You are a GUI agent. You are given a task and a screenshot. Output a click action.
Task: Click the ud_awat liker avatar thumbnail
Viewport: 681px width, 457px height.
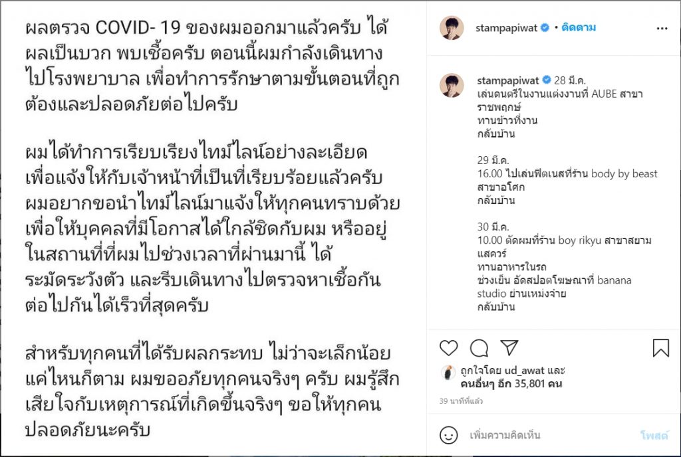click(x=448, y=373)
